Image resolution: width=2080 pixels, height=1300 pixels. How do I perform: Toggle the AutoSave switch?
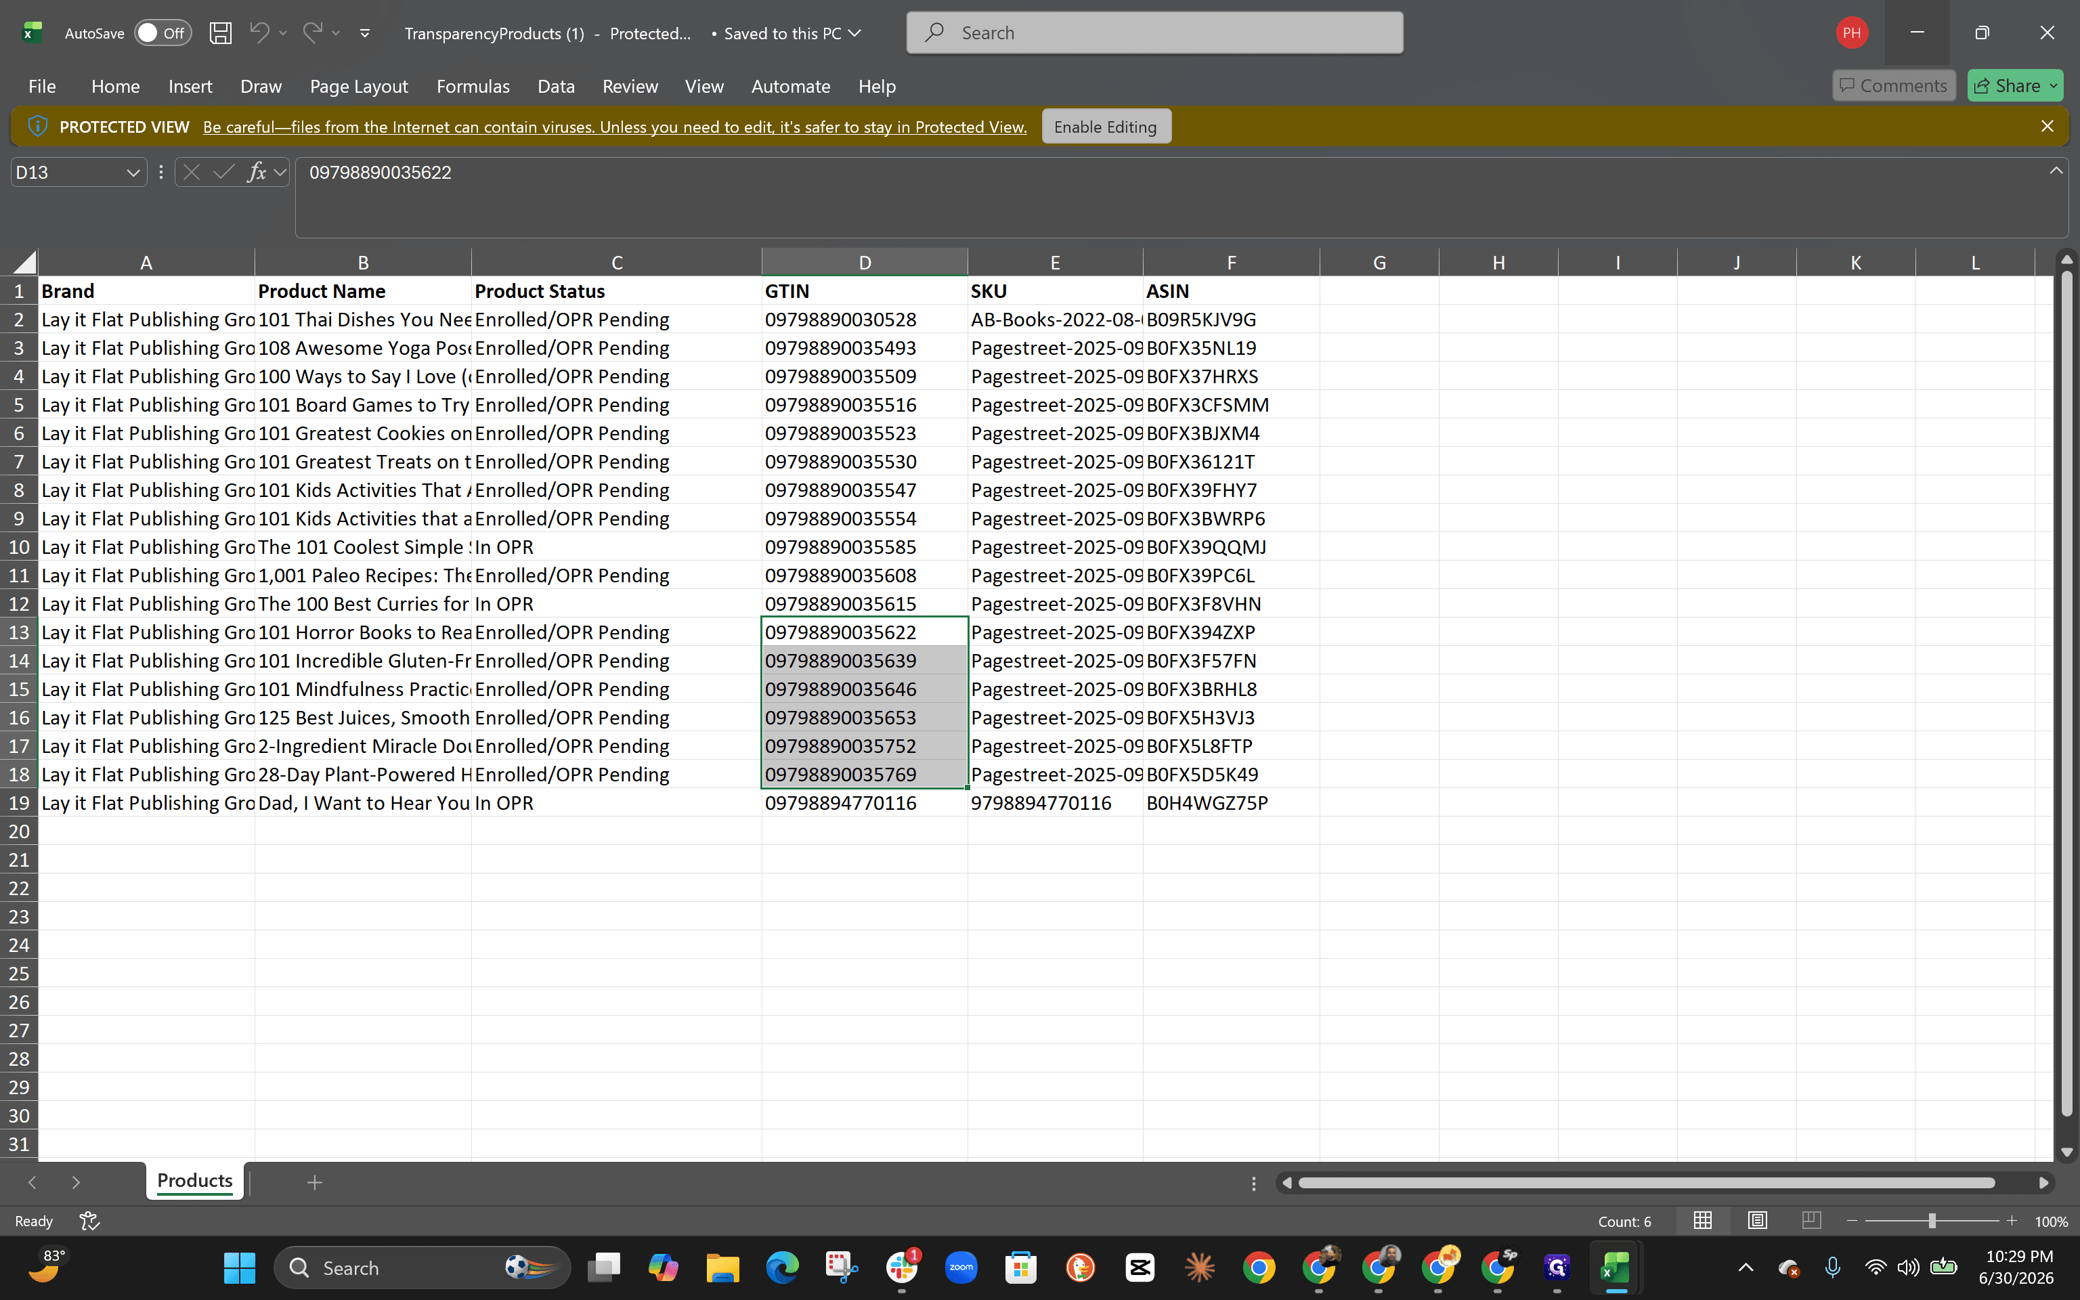[x=162, y=32]
